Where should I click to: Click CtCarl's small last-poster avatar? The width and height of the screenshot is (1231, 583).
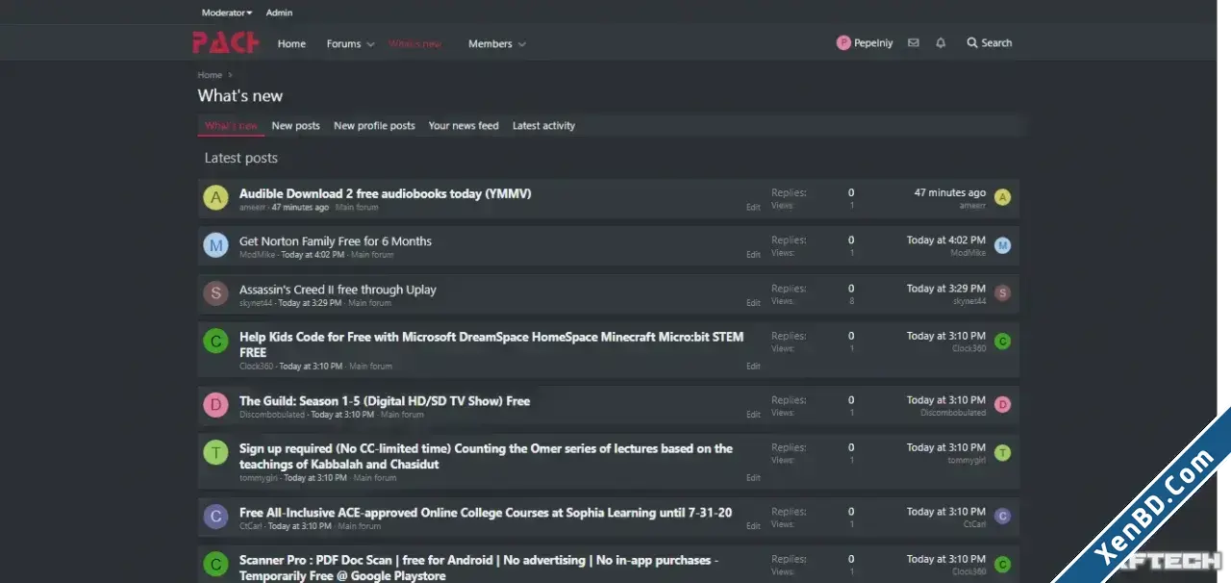(x=1003, y=517)
